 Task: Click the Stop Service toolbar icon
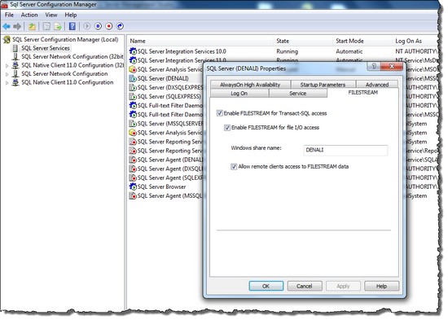pyautogui.click(x=109, y=26)
